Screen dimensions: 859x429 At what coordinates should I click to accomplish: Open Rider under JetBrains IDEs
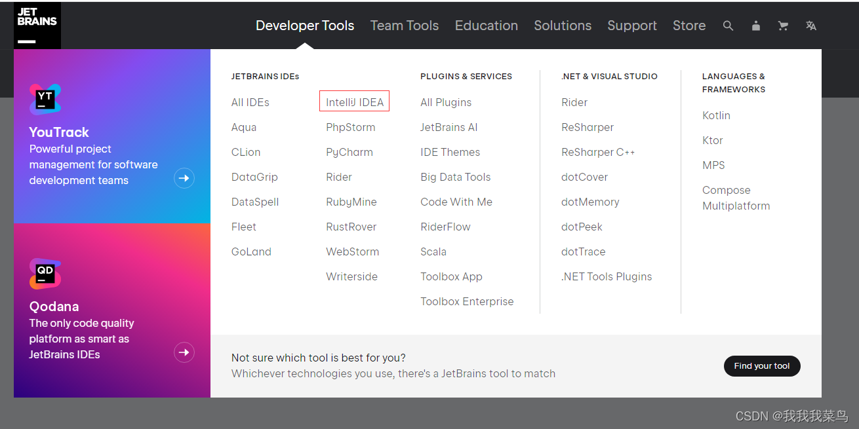[x=339, y=177]
